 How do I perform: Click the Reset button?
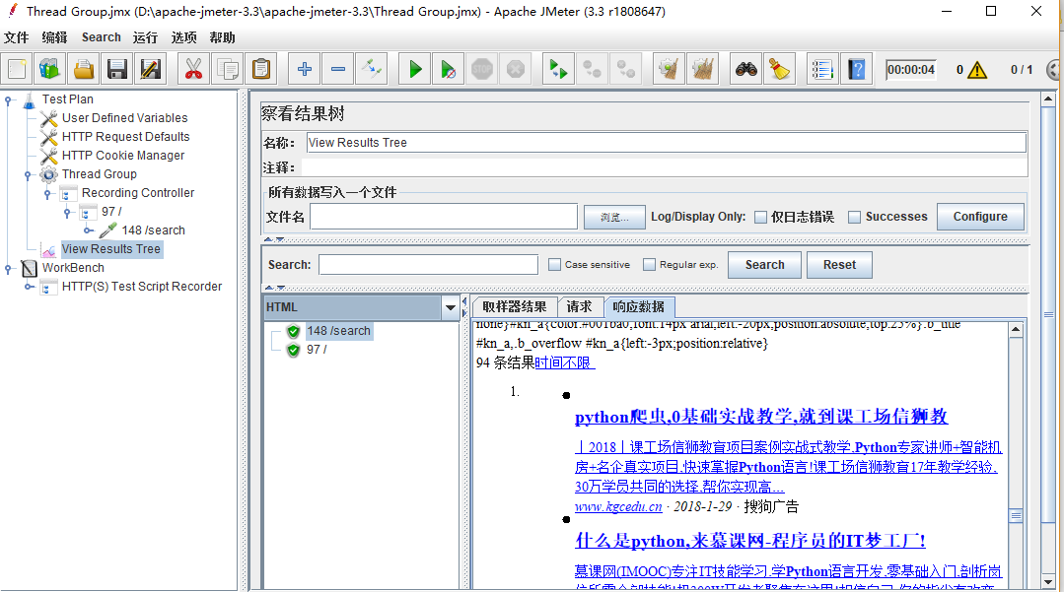tap(839, 265)
